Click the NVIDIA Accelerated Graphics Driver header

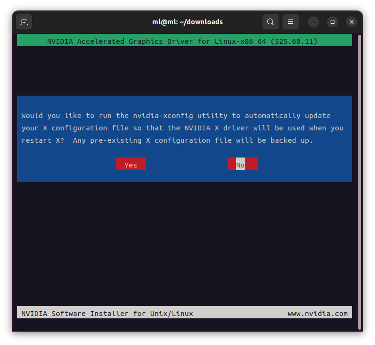[x=184, y=40]
